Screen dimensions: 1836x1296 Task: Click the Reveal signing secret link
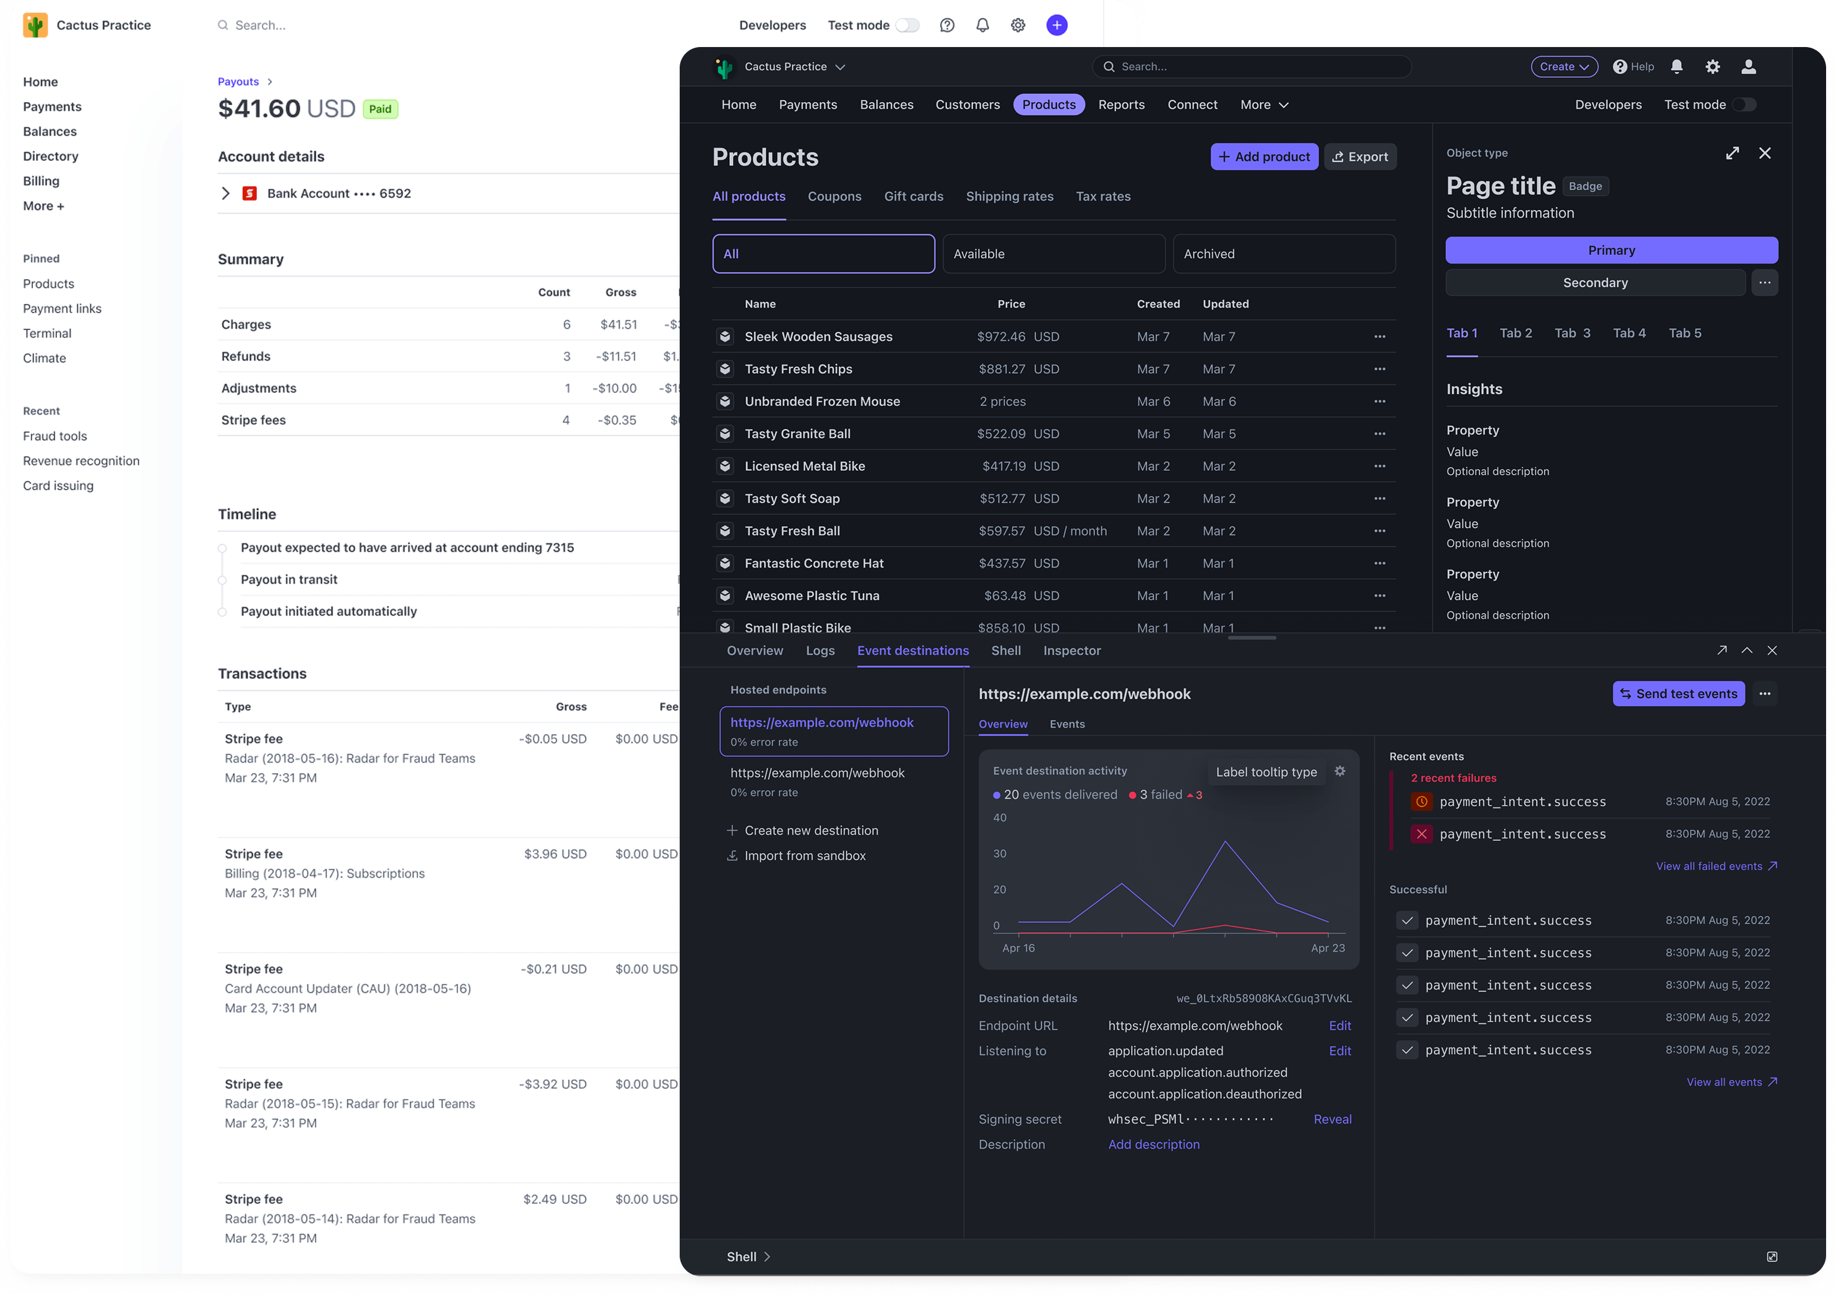tap(1332, 1120)
